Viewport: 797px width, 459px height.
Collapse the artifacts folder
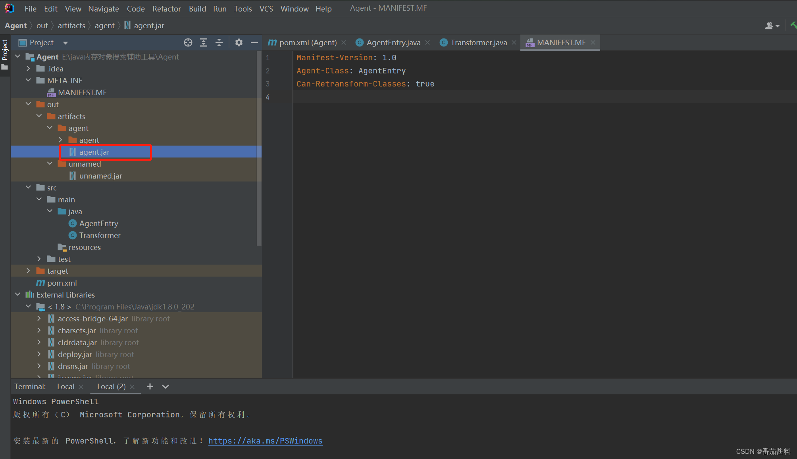39,116
